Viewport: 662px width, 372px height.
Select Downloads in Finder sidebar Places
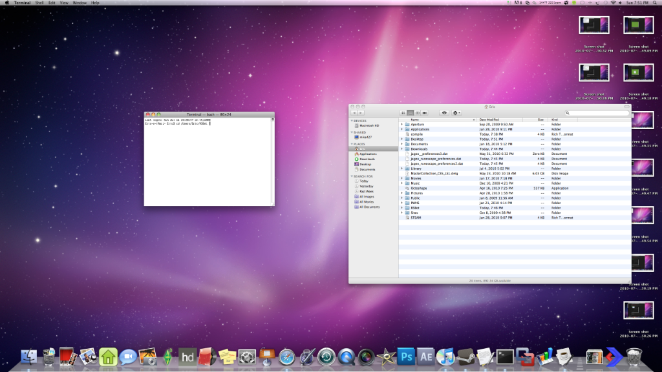(367, 159)
